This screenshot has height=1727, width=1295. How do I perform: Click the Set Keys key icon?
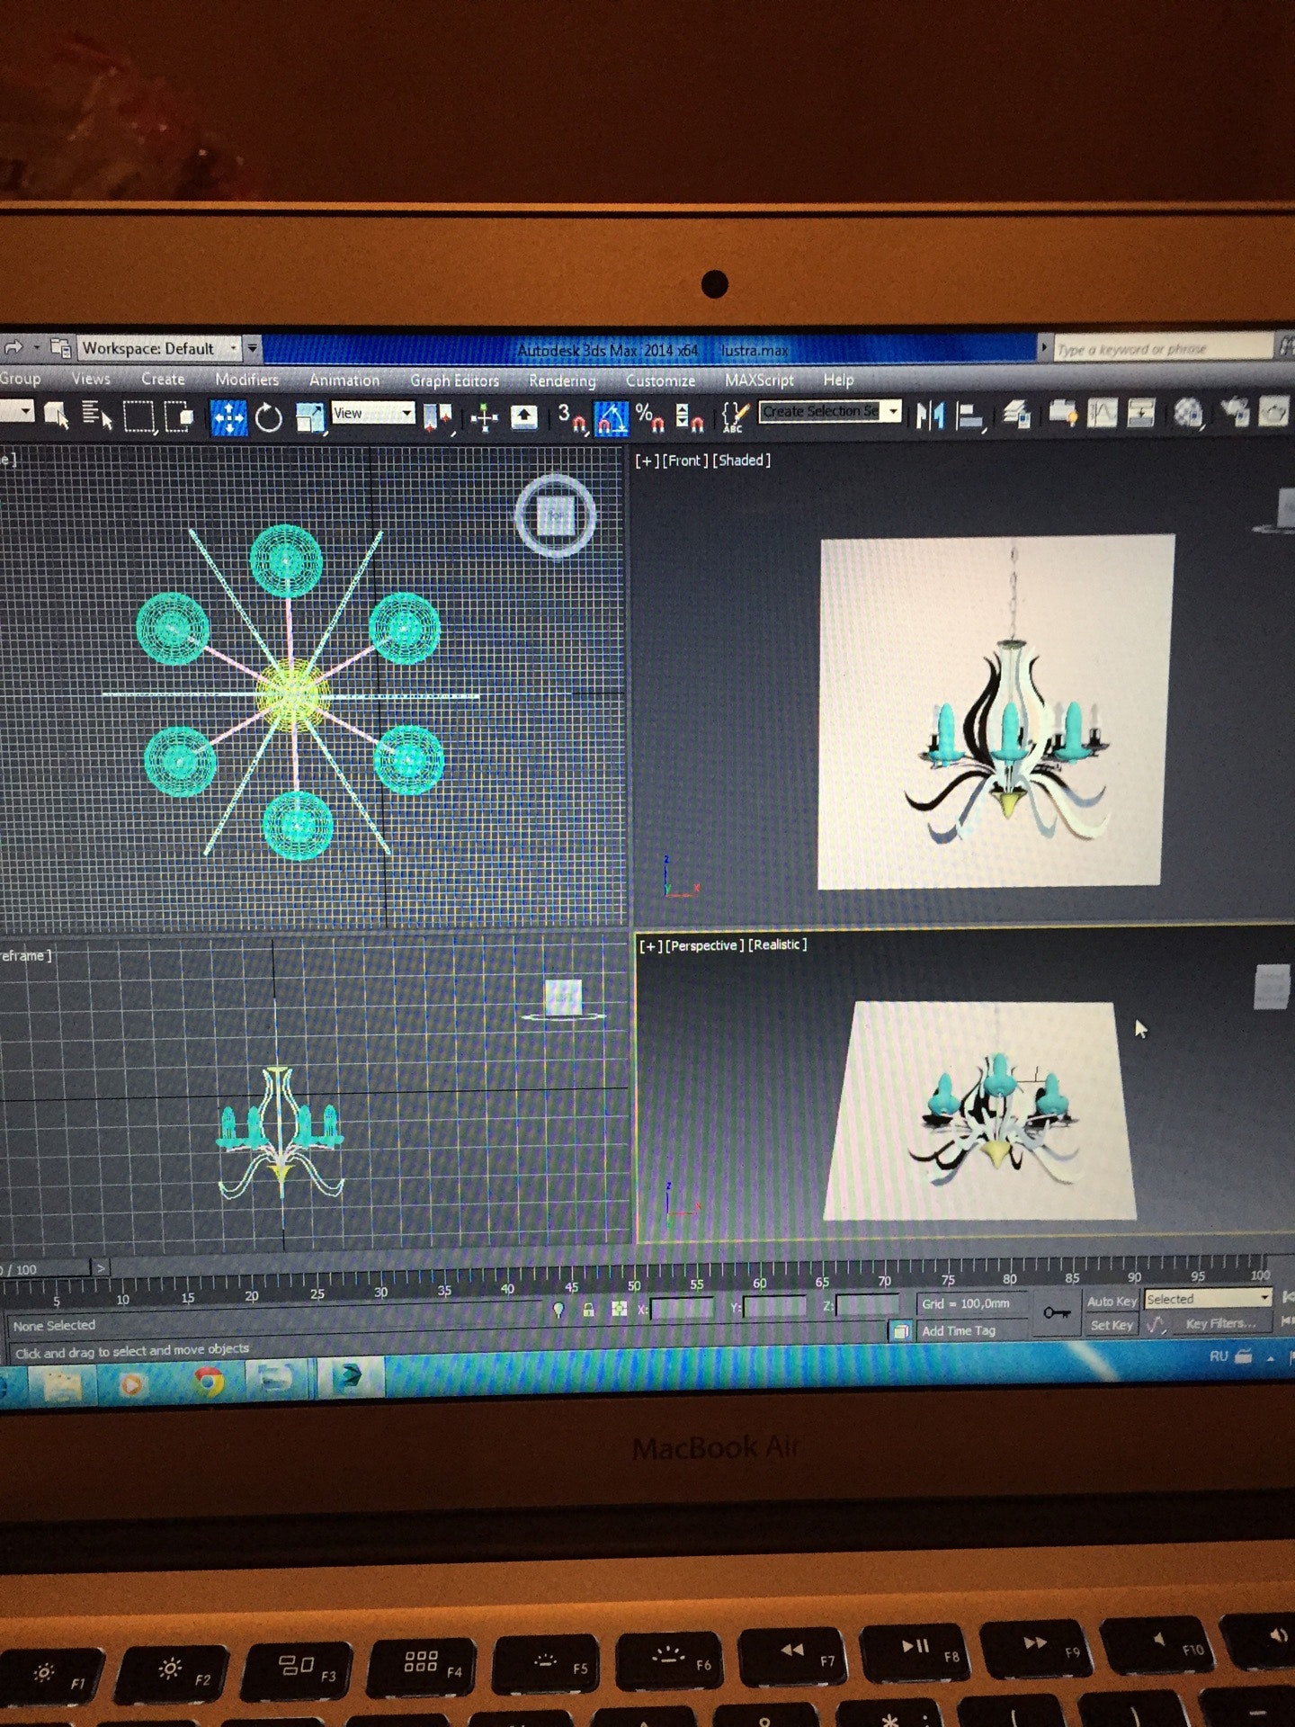click(1057, 1313)
